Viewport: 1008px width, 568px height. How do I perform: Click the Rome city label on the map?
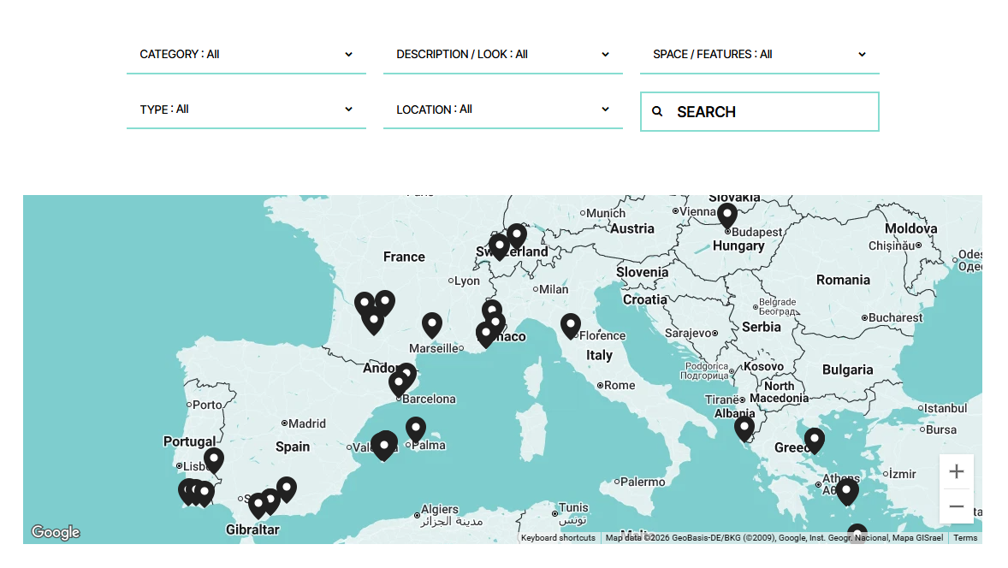pos(620,386)
